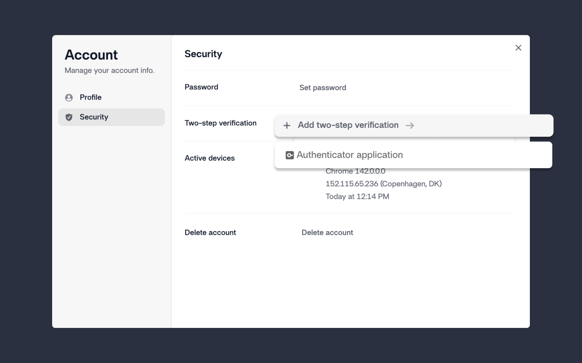This screenshot has width=582, height=363.
Task: Click the plus icon next to two-step verification
Action: pos(287,125)
